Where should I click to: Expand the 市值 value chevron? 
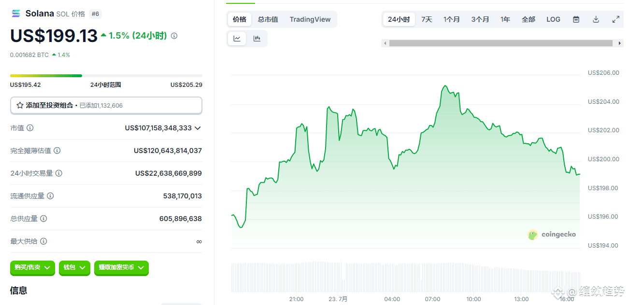pyautogui.click(x=197, y=128)
